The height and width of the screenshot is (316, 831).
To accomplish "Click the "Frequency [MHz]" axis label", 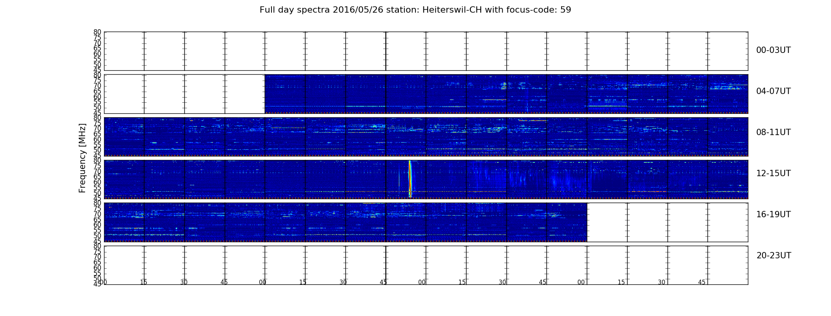I will pos(82,158).
